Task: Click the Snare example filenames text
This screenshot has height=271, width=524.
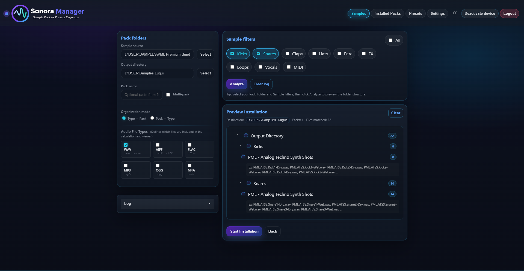Action: coord(322,207)
